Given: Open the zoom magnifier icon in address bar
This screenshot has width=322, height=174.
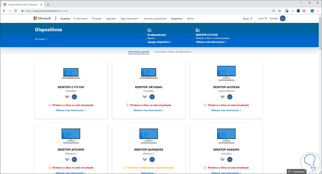Looking at the screenshot, I should [274, 11].
